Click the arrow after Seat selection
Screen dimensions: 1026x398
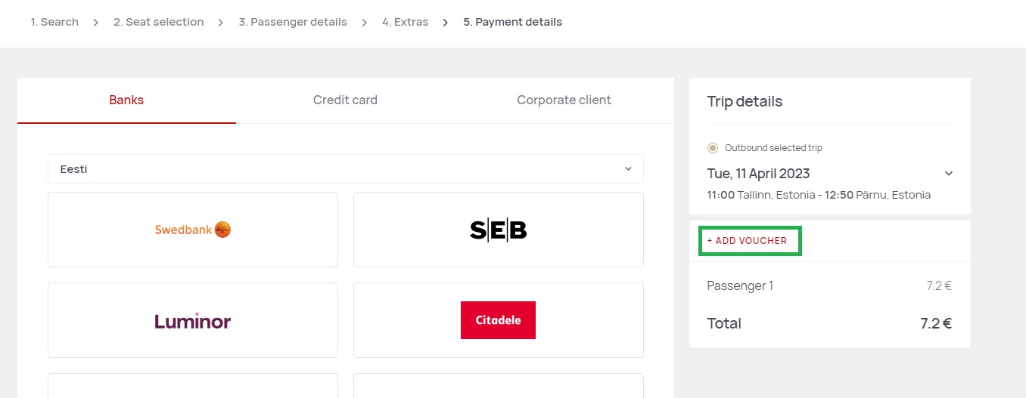pyautogui.click(x=221, y=23)
